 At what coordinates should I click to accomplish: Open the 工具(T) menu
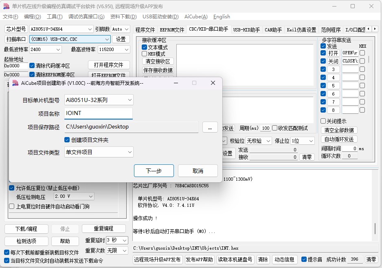click(55, 17)
